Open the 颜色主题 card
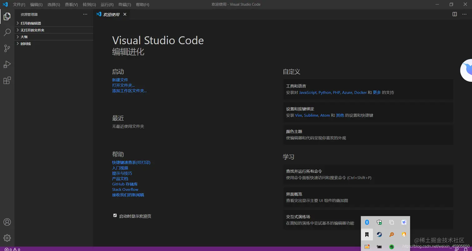The image size is (472, 251). point(368,135)
